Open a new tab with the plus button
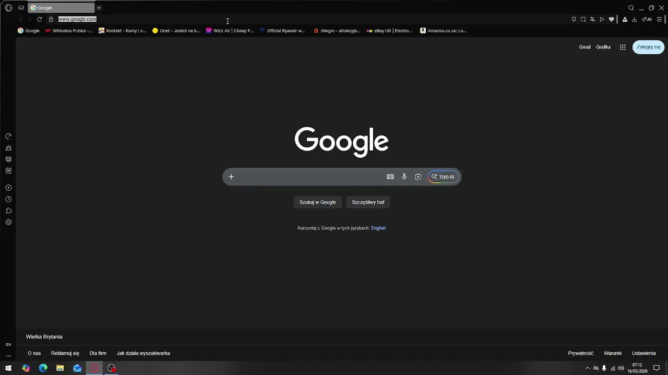Image resolution: width=668 pixels, height=375 pixels. coord(99,8)
